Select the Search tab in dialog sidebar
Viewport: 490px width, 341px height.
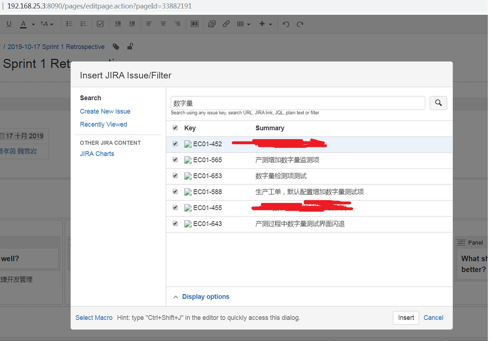coord(90,98)
